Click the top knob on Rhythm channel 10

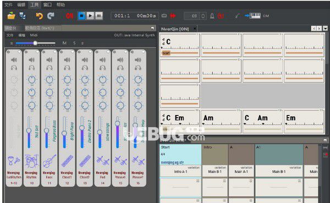[32, 80]
